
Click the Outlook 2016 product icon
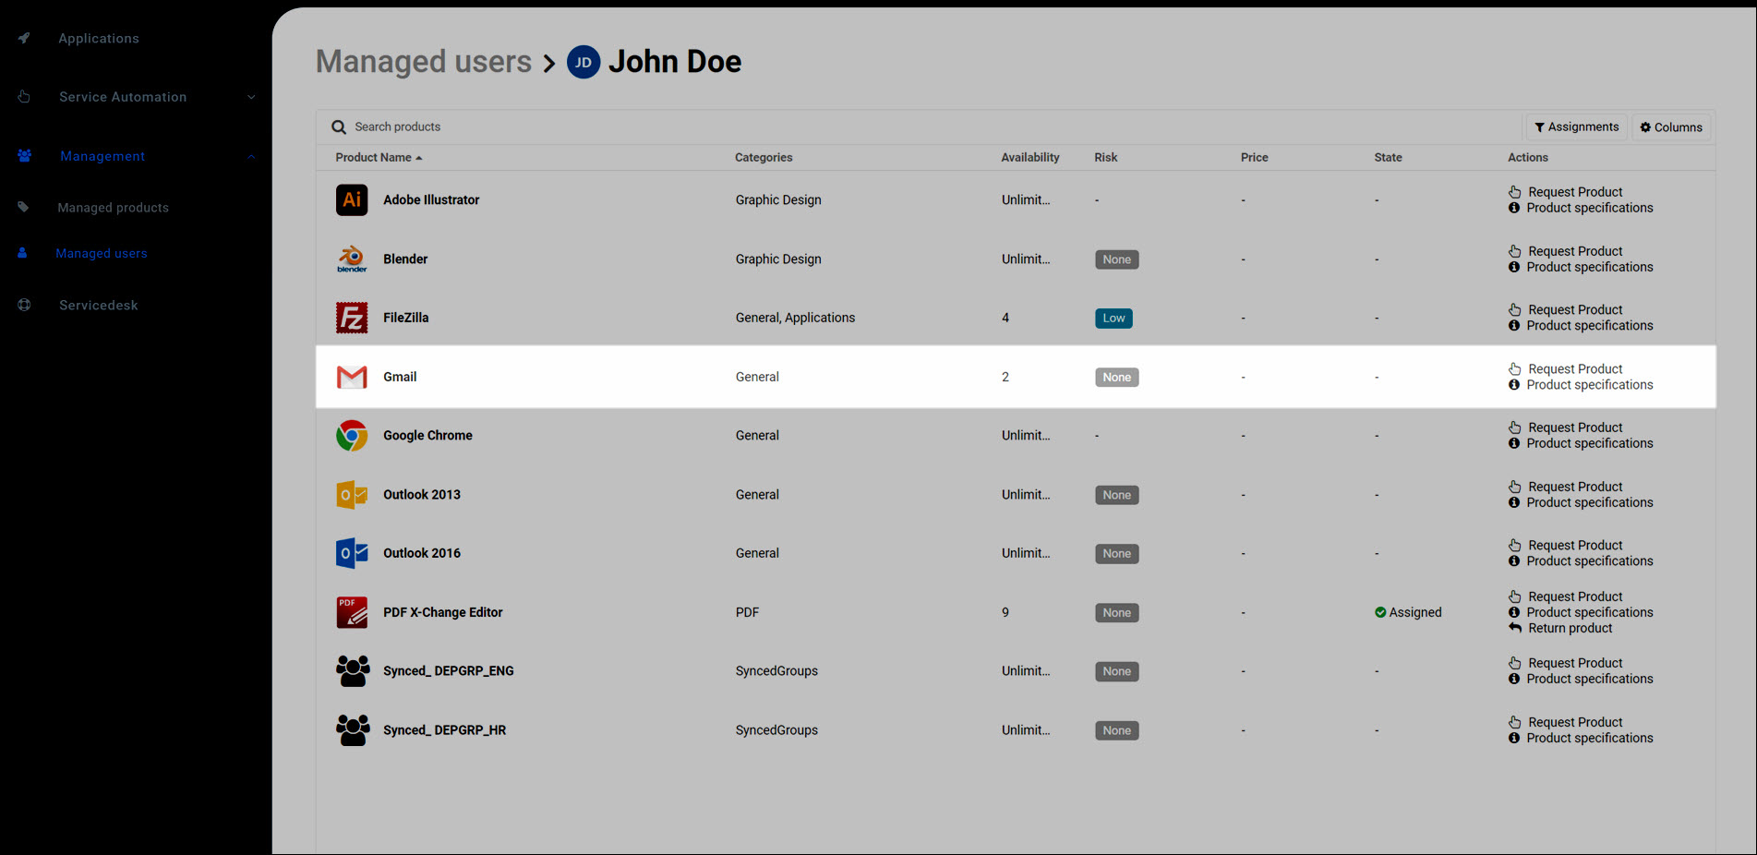tap(352, 553)
